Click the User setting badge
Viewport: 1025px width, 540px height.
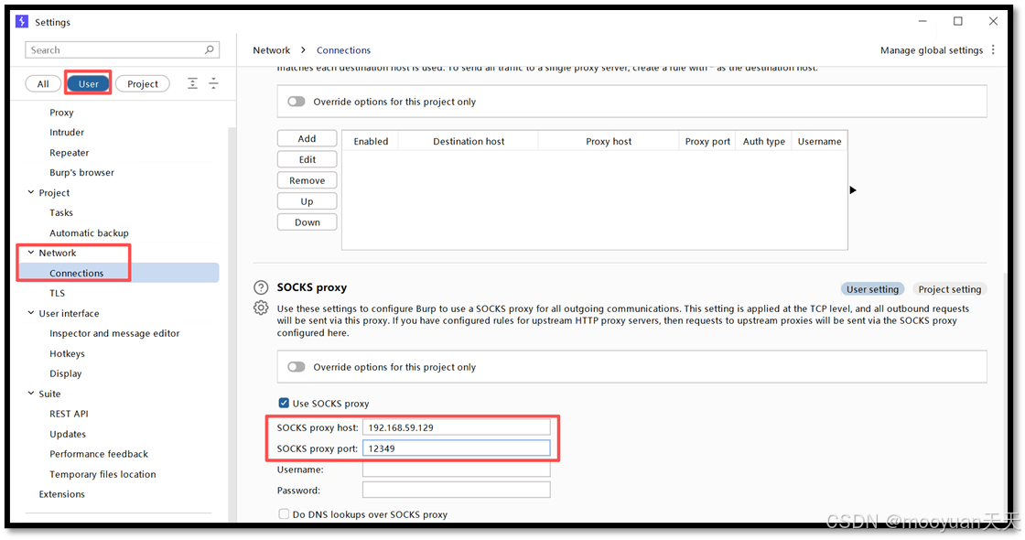click(x=873, y=289)
